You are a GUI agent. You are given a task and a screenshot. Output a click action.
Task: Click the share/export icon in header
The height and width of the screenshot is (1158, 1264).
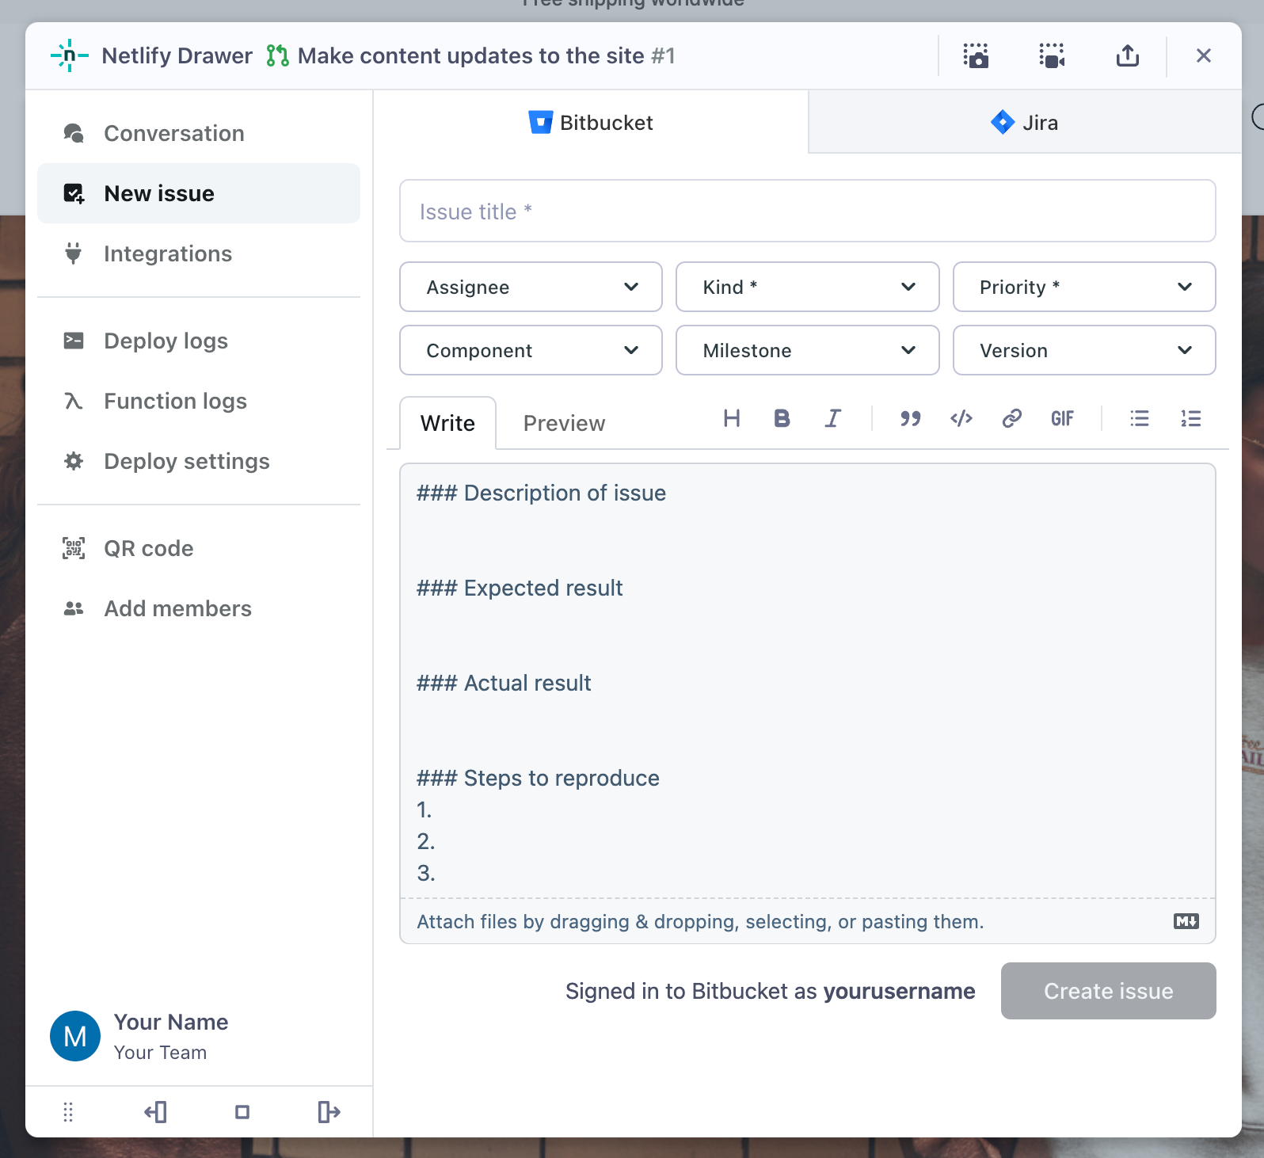tap(1128, 55)
